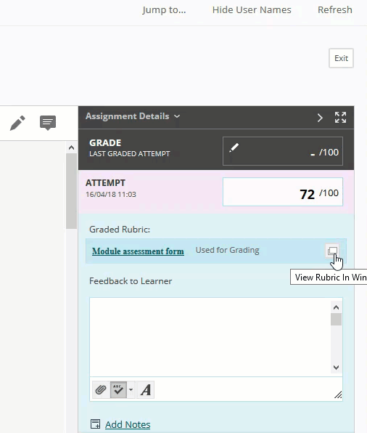
Task: Open the full text editor A icon
Action: pos(146,389)
